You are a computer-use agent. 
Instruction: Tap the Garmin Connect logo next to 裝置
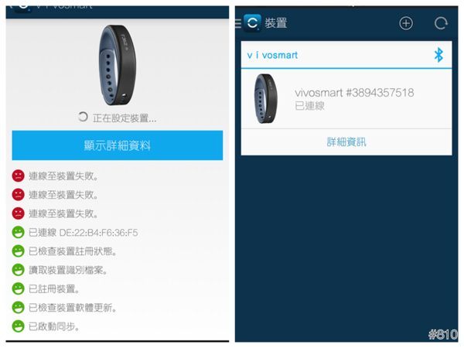click(252, 22)
